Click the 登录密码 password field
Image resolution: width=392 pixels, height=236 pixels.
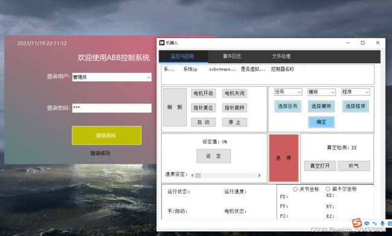pos(112,108)
